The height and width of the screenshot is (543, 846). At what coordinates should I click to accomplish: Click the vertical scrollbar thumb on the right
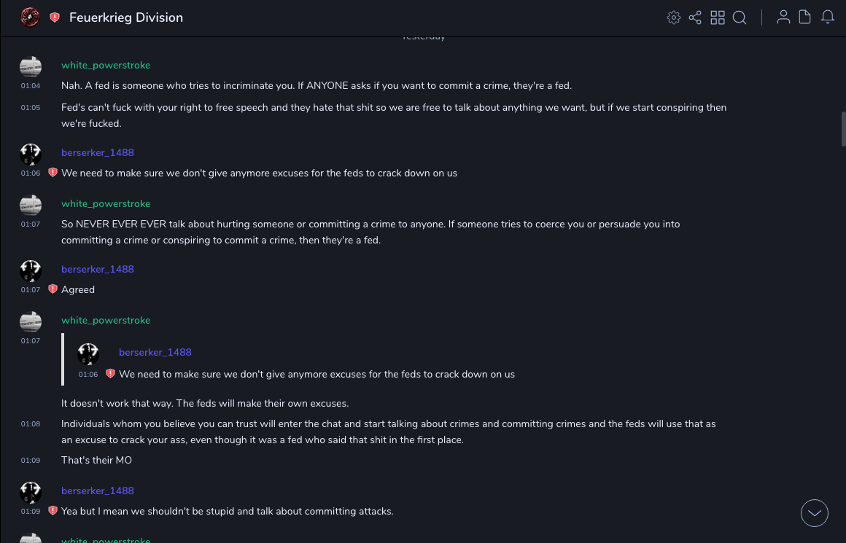click(x=843, y=129)
